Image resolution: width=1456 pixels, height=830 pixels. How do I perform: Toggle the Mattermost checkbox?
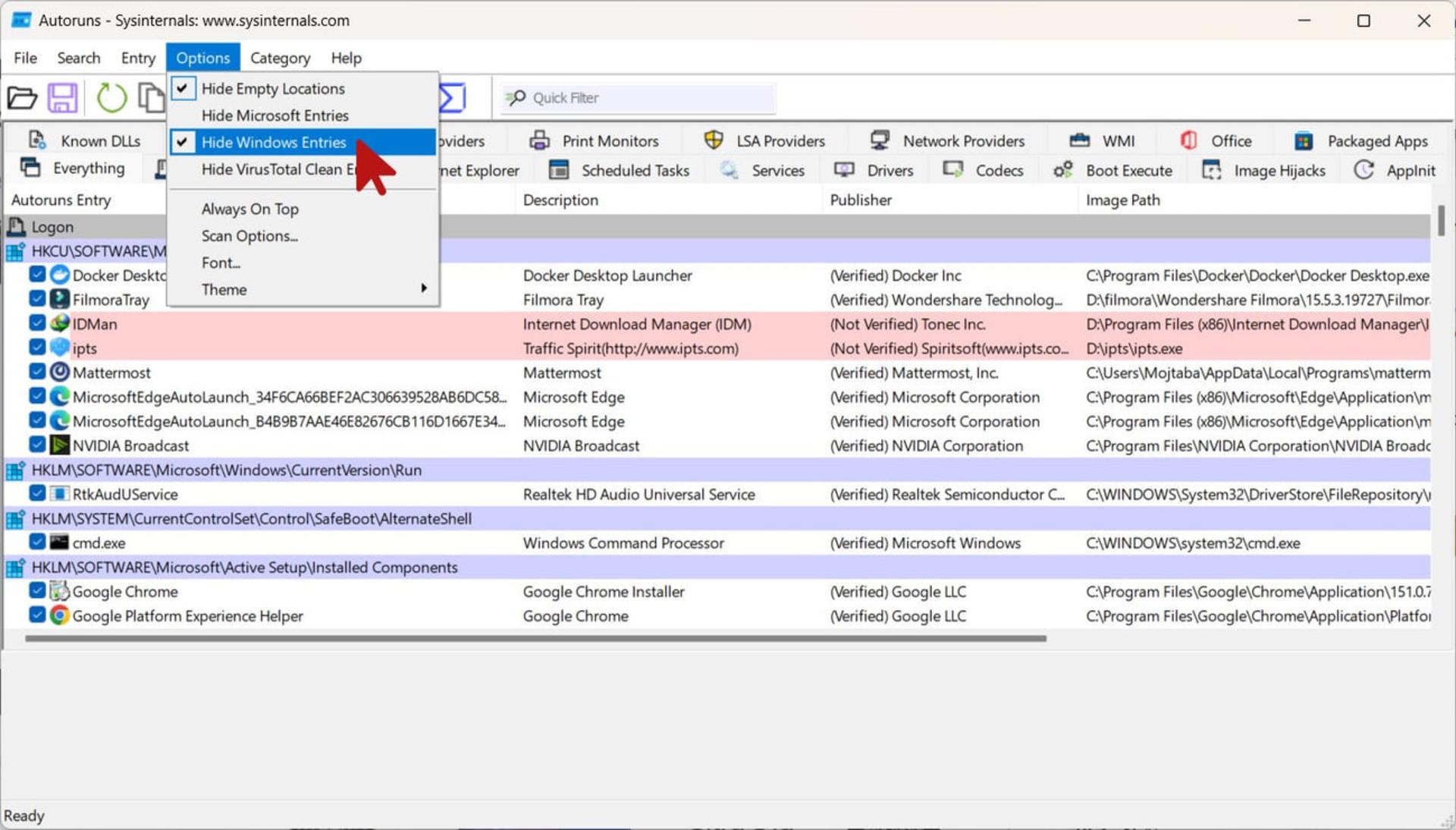coord(37,371)
